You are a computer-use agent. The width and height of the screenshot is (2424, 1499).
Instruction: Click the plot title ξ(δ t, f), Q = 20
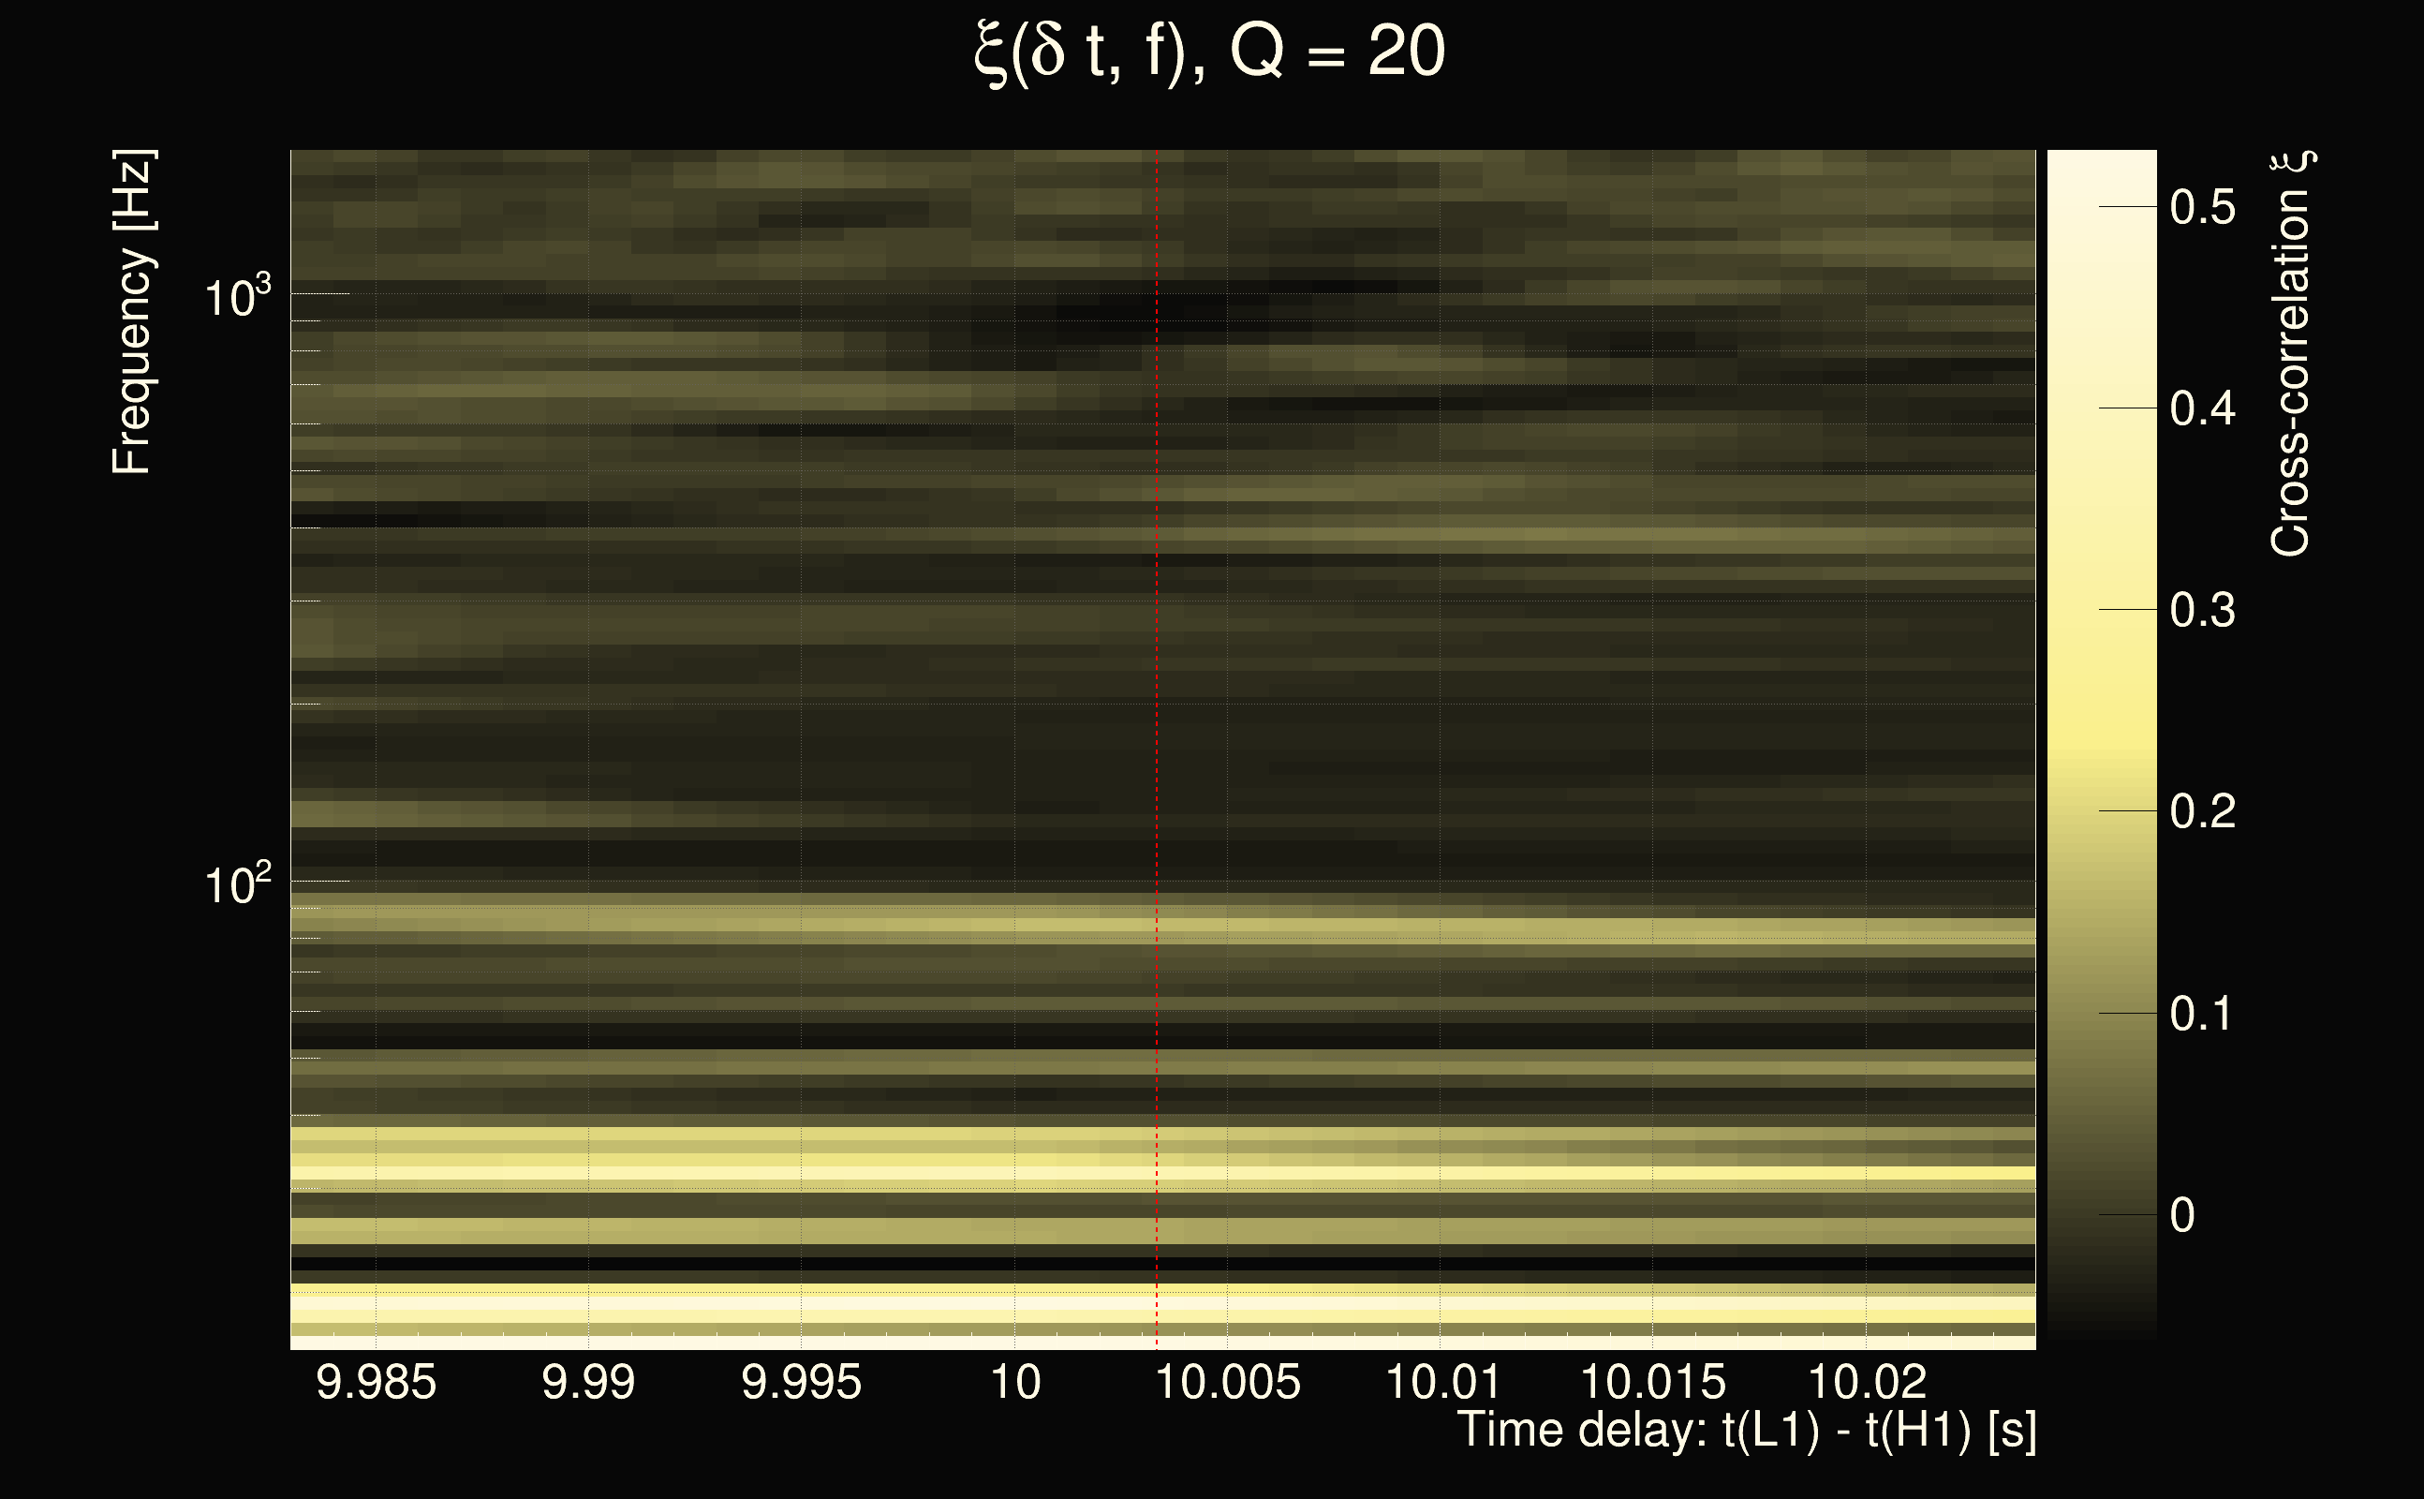(x=1210, y=52)
